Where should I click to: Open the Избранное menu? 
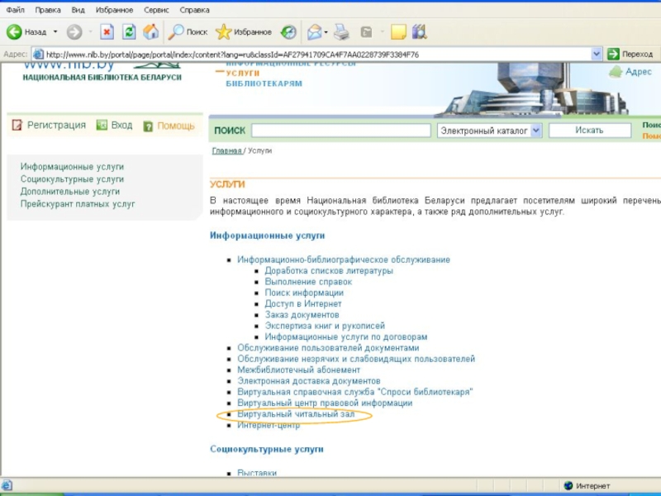[x=114, y=10]
